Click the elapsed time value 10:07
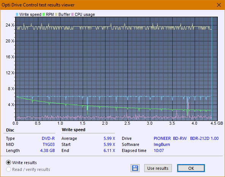The width and height of the screenshot is (225, 177). pos(159,150)
